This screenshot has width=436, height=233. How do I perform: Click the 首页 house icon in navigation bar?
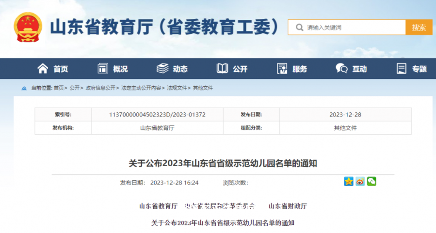point(43,69)
